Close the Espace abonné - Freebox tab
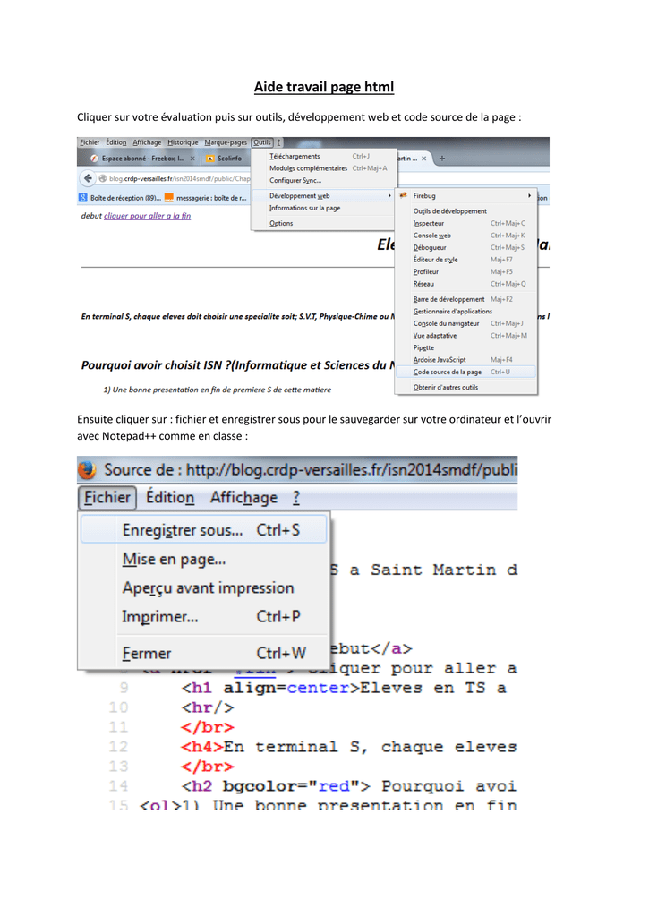Image resolution: width=649 pixels, height=917 pixels. tap(192, 159)
